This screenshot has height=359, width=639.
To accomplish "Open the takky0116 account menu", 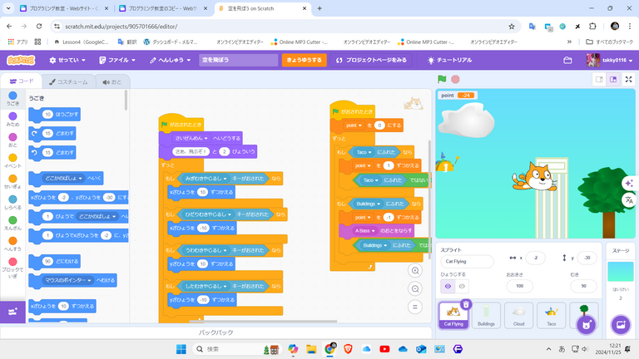I will (x=610, y=60).
